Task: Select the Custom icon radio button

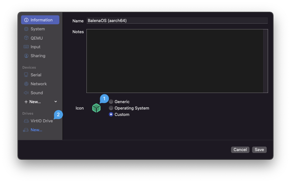Action: pos(111,114)
